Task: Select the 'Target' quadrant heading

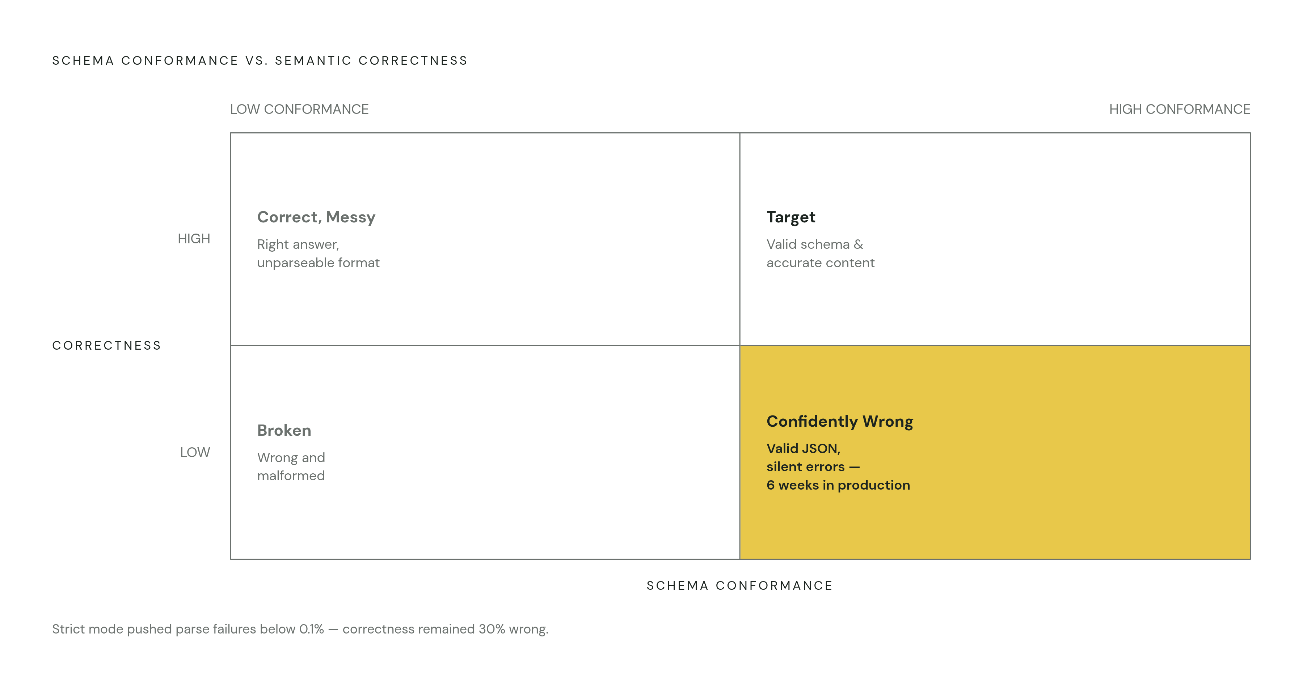Action: click(790, 217)
